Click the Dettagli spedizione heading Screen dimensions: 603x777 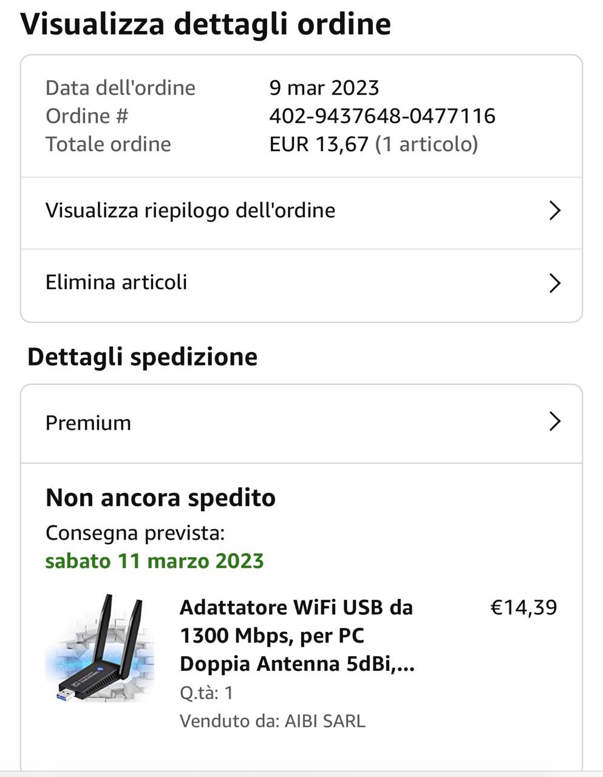[x=143, y=357]
